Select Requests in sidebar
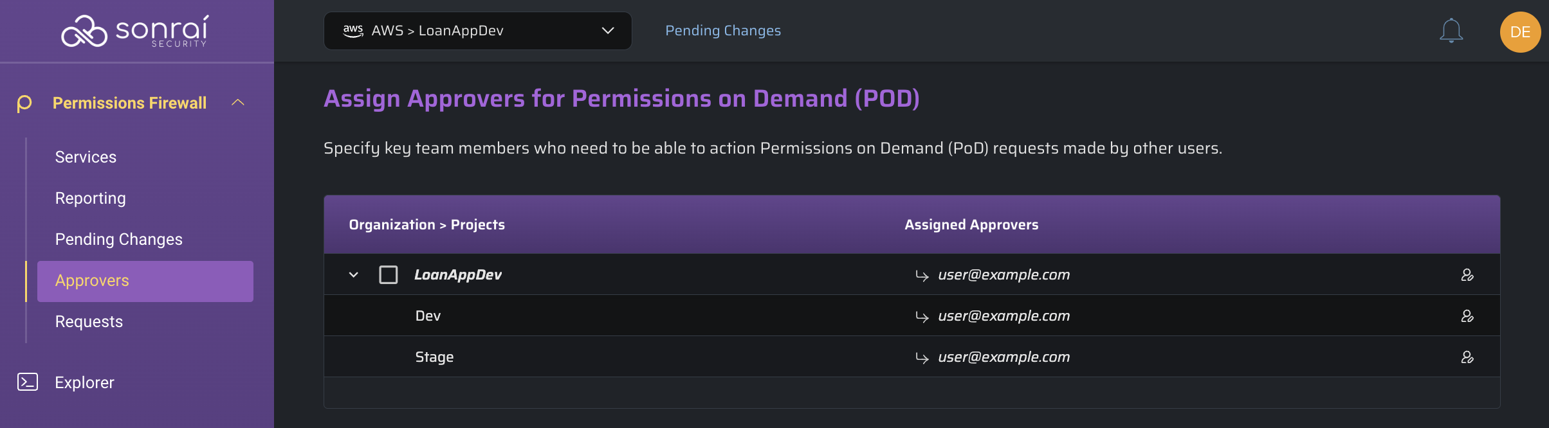Image resolution: width=1549 pixels, height=428 pixels. [x=89, y=321]
